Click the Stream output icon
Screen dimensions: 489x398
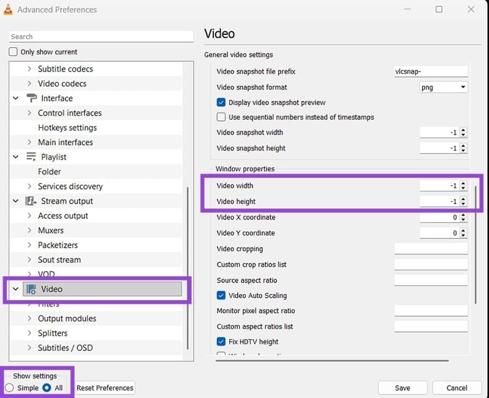31,201
